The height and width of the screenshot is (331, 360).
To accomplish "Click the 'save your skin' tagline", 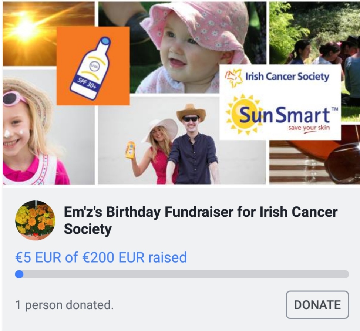I will 309,128.
